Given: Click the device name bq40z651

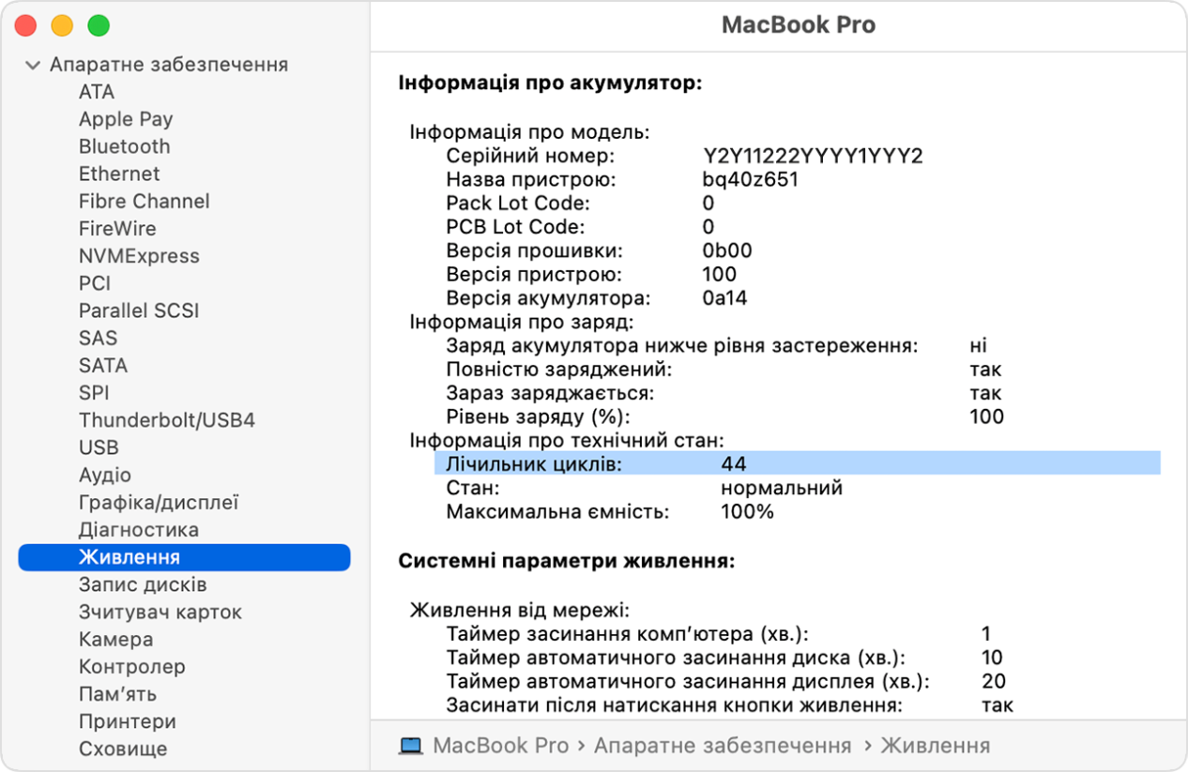Looking at the screenshot, I should 750,179.
